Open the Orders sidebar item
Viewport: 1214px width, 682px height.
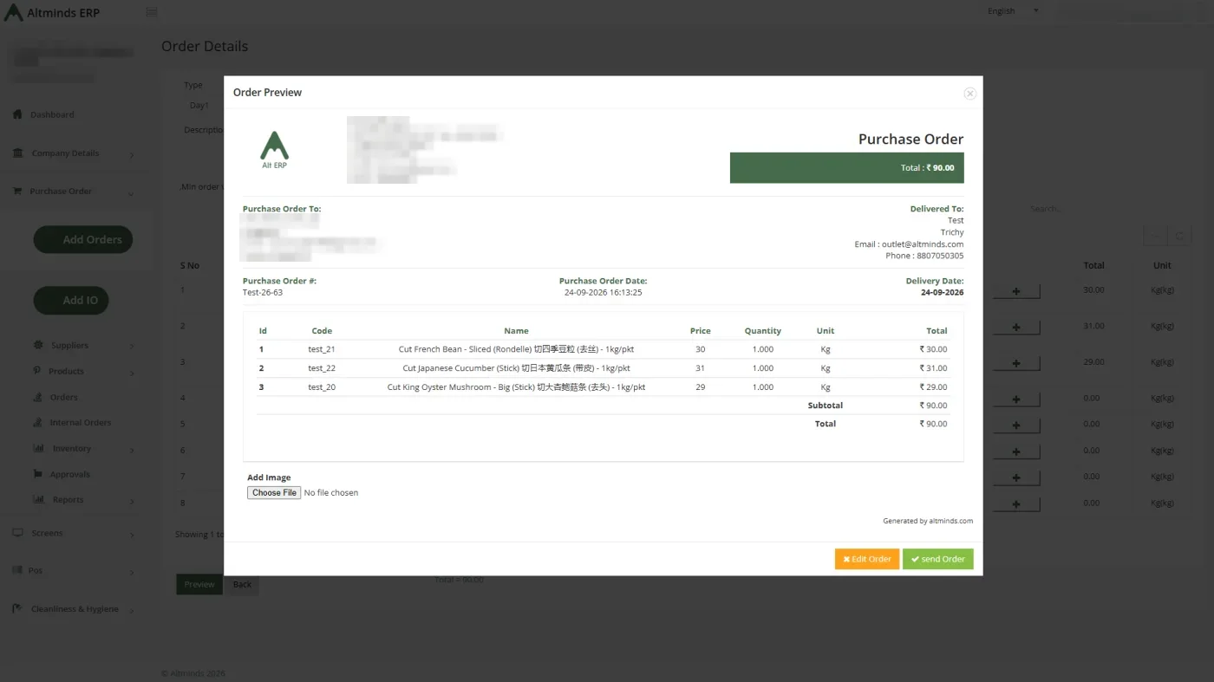(x=63, y=397)
